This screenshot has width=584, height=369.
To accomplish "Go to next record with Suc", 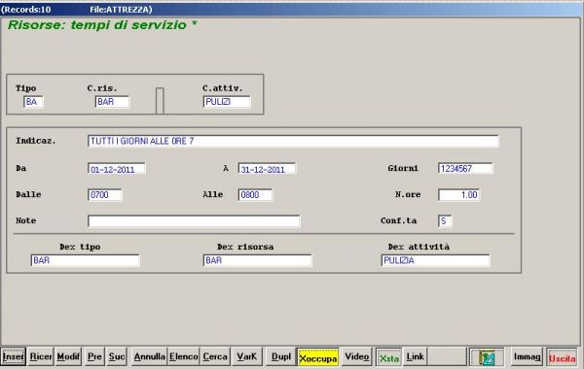I will (116, 356).
